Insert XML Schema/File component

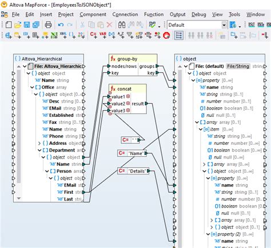[x=9, y=35]
